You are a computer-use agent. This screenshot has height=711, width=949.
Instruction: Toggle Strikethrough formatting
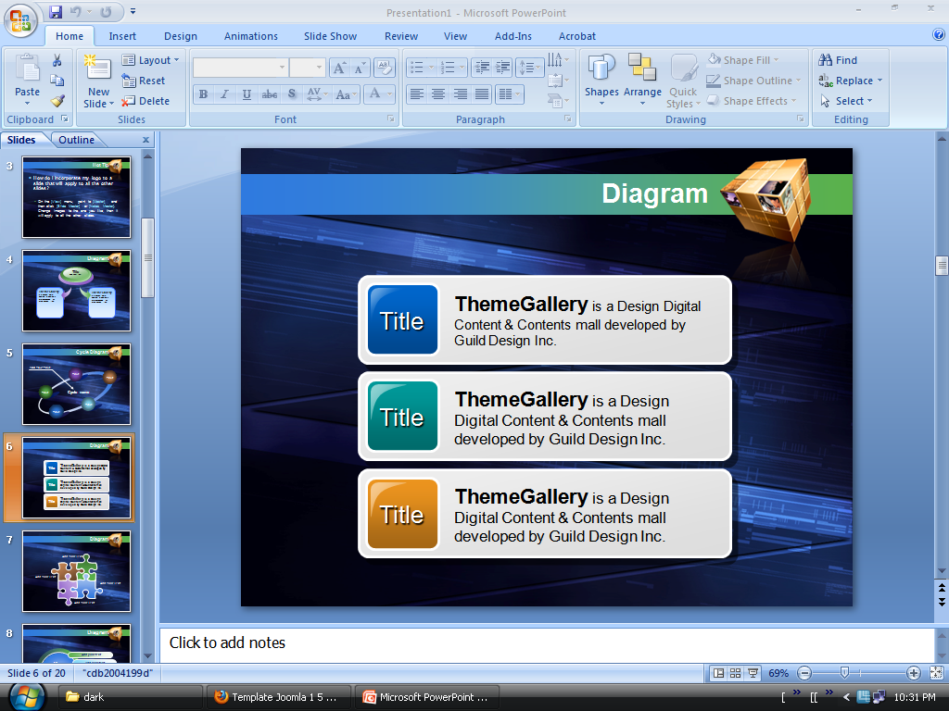(270, 94)
